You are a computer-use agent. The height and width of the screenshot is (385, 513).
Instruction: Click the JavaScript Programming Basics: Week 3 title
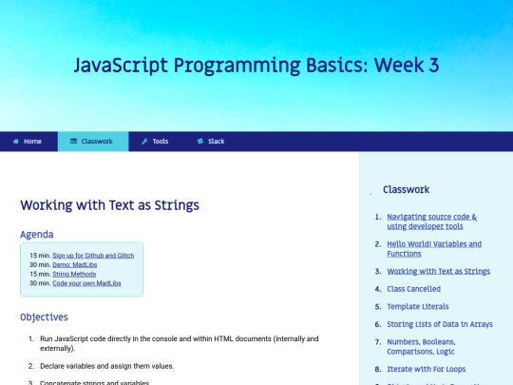coord(256,66)
